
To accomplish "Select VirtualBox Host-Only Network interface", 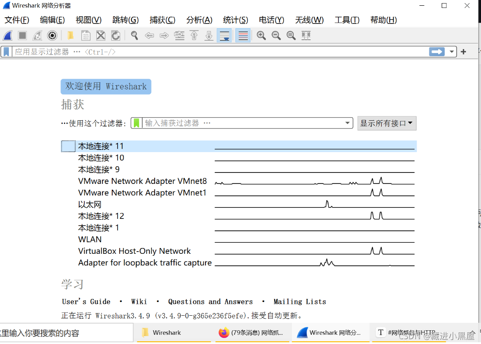I will click(239, 251).
